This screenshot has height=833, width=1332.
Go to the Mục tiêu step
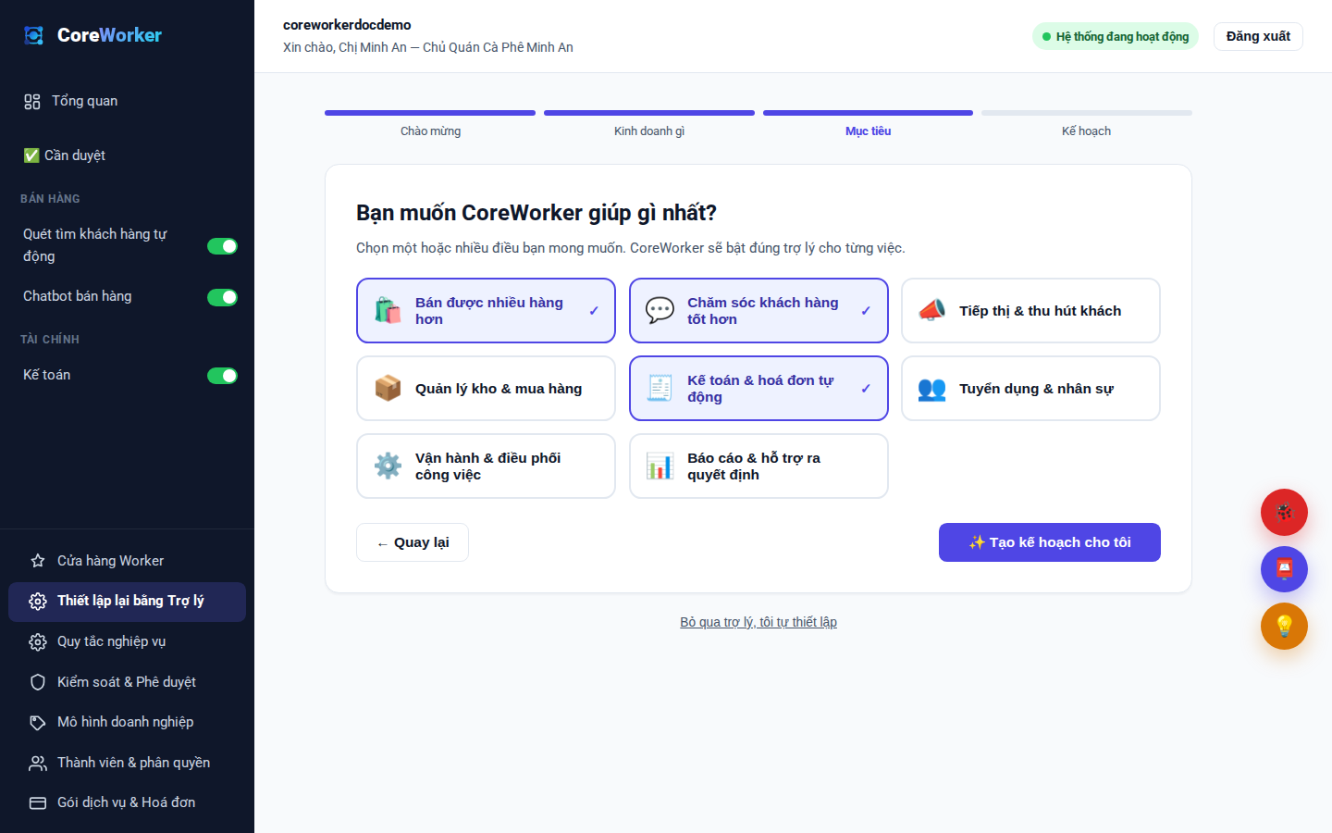coord(868,131)
